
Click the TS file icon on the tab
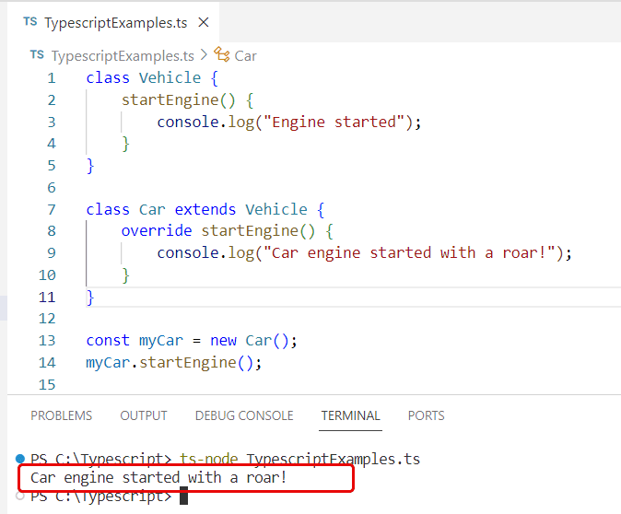(30, 22)
